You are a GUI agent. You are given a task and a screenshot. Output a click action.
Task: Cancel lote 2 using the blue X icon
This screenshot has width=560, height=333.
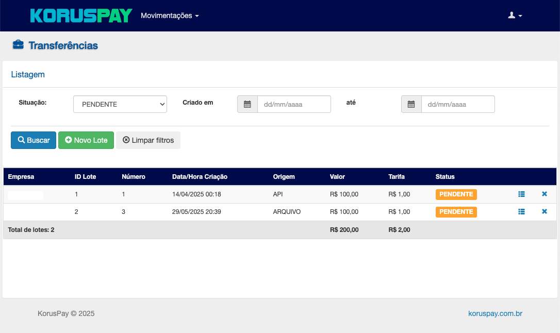[x=544, y=211]
